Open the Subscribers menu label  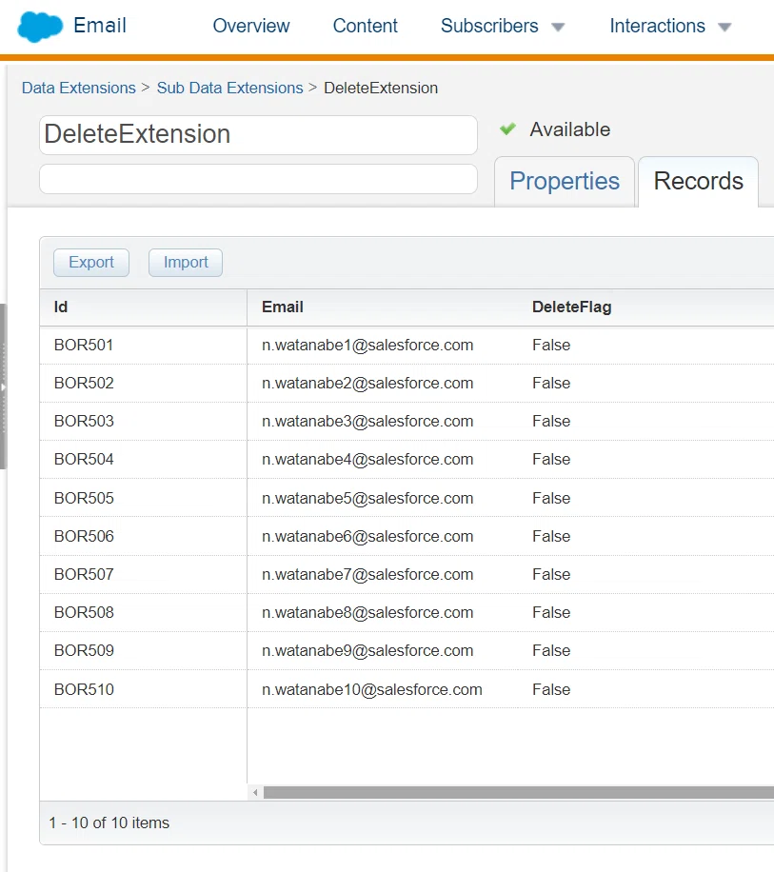[489, 26]
